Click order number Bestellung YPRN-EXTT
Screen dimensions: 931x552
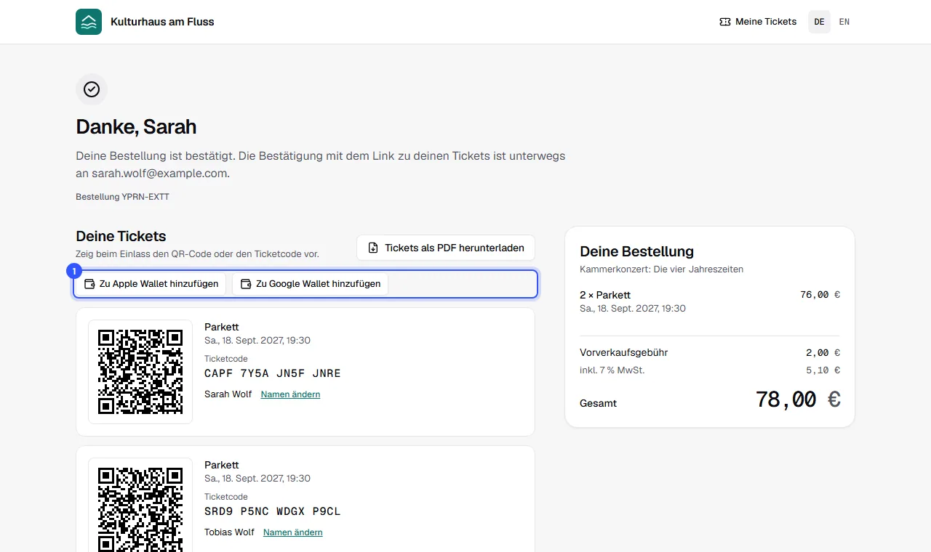[122, 197]
